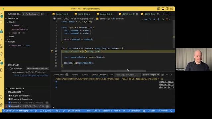Viewport: 212px width, 119px height.
Task: Toggle Uncaught Exceptions checkbox
Action: point(10,99)
